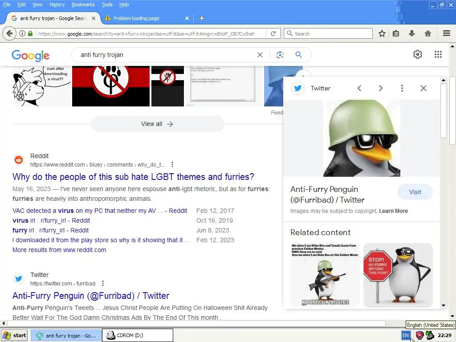Screen dimensions: 456x342
Task: Switch to the Problem loading page tab
Action: [x=147, y=18]
